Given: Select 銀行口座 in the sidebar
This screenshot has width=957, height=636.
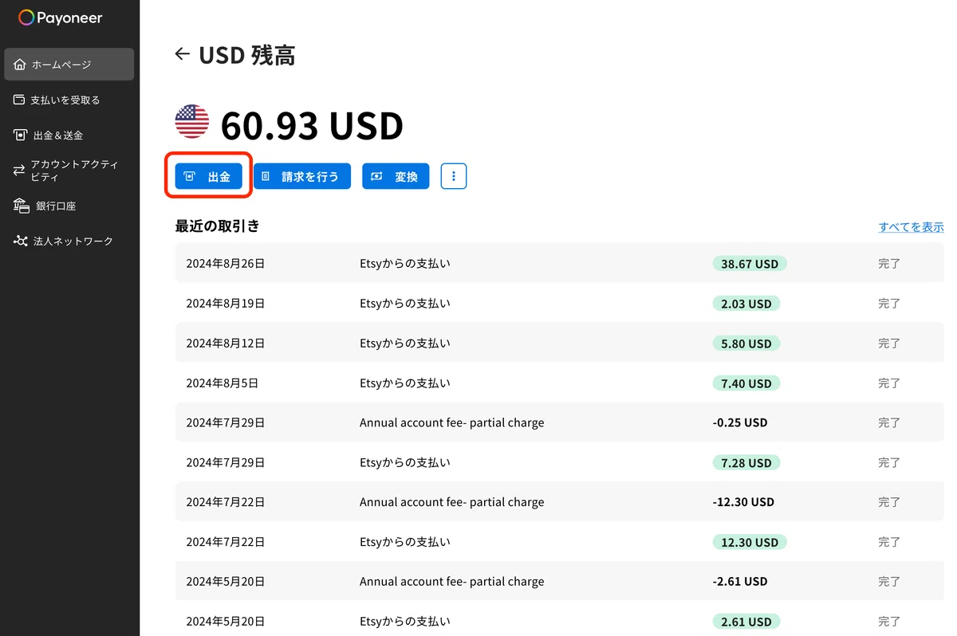Looking at the screenshot, I should (69, 206).
